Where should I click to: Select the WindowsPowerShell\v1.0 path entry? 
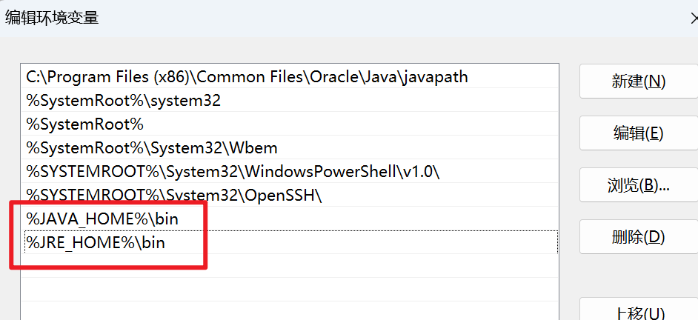(x=289, y=171)
